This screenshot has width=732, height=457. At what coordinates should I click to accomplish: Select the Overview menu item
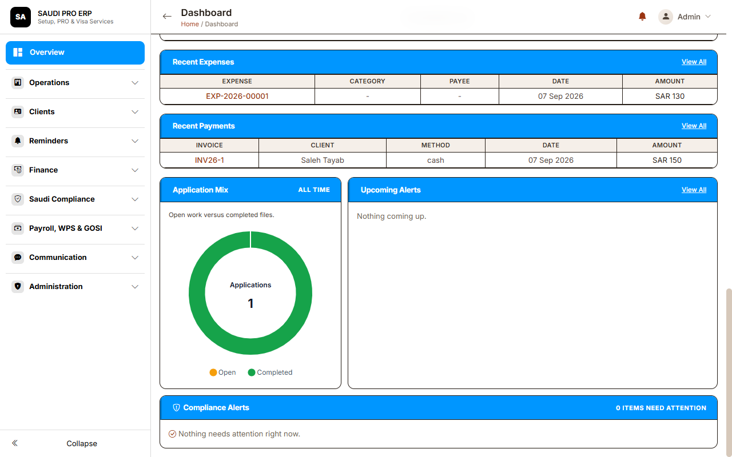click(x=75, y=53)
